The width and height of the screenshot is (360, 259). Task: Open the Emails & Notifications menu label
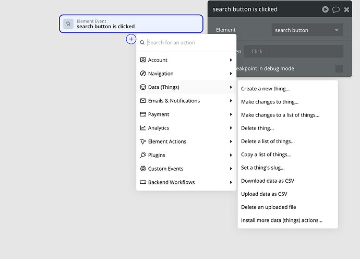pyautogui.click(x=174, y=101)
